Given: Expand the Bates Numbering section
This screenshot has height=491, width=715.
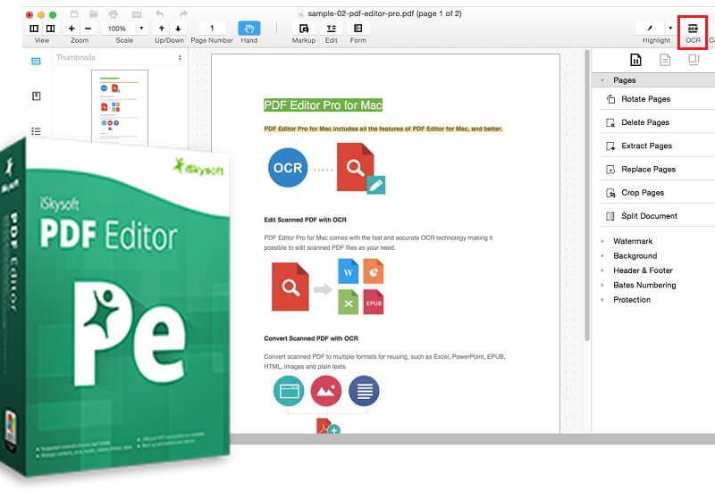Looking at the screenshot, I should click(602, 285).
